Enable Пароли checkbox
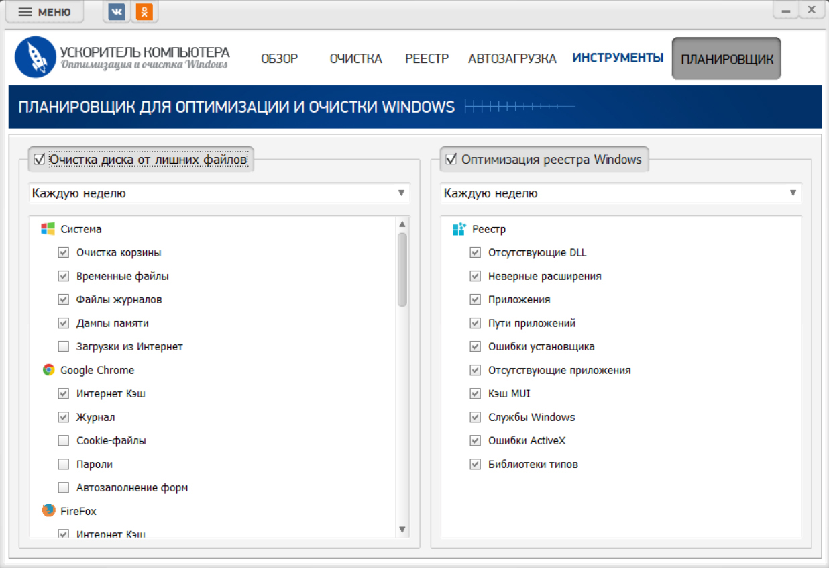This screenshot has height=568, width=829. point(64,465)
